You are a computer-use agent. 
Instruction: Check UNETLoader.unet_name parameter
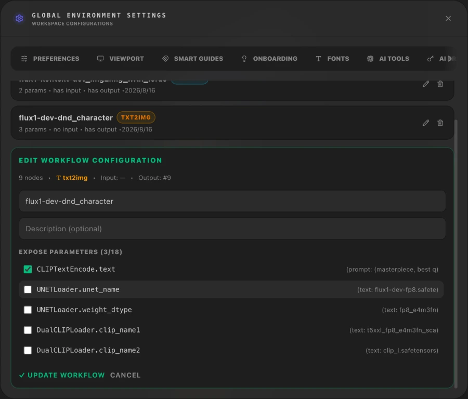point(28,289)
